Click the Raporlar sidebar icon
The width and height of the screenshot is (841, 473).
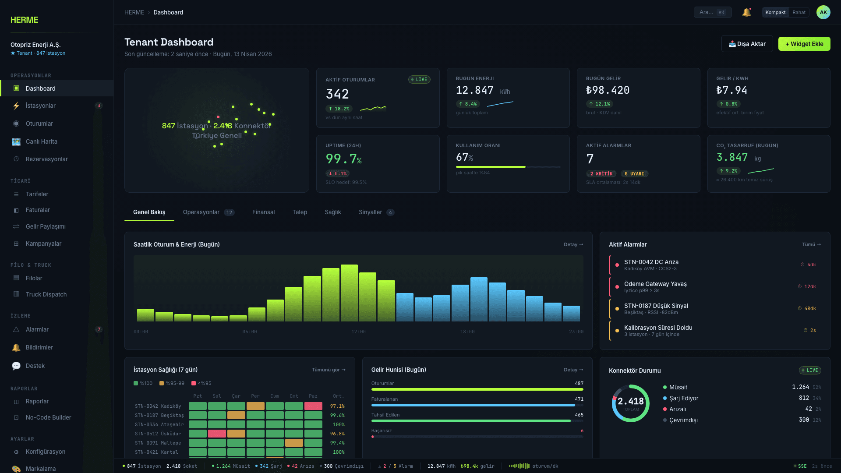click(16, 402)
